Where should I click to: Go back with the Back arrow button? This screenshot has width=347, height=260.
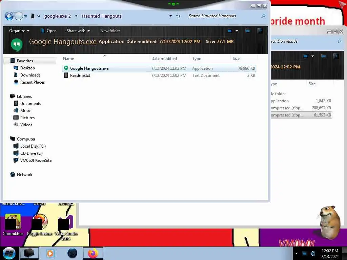[9, 16]
